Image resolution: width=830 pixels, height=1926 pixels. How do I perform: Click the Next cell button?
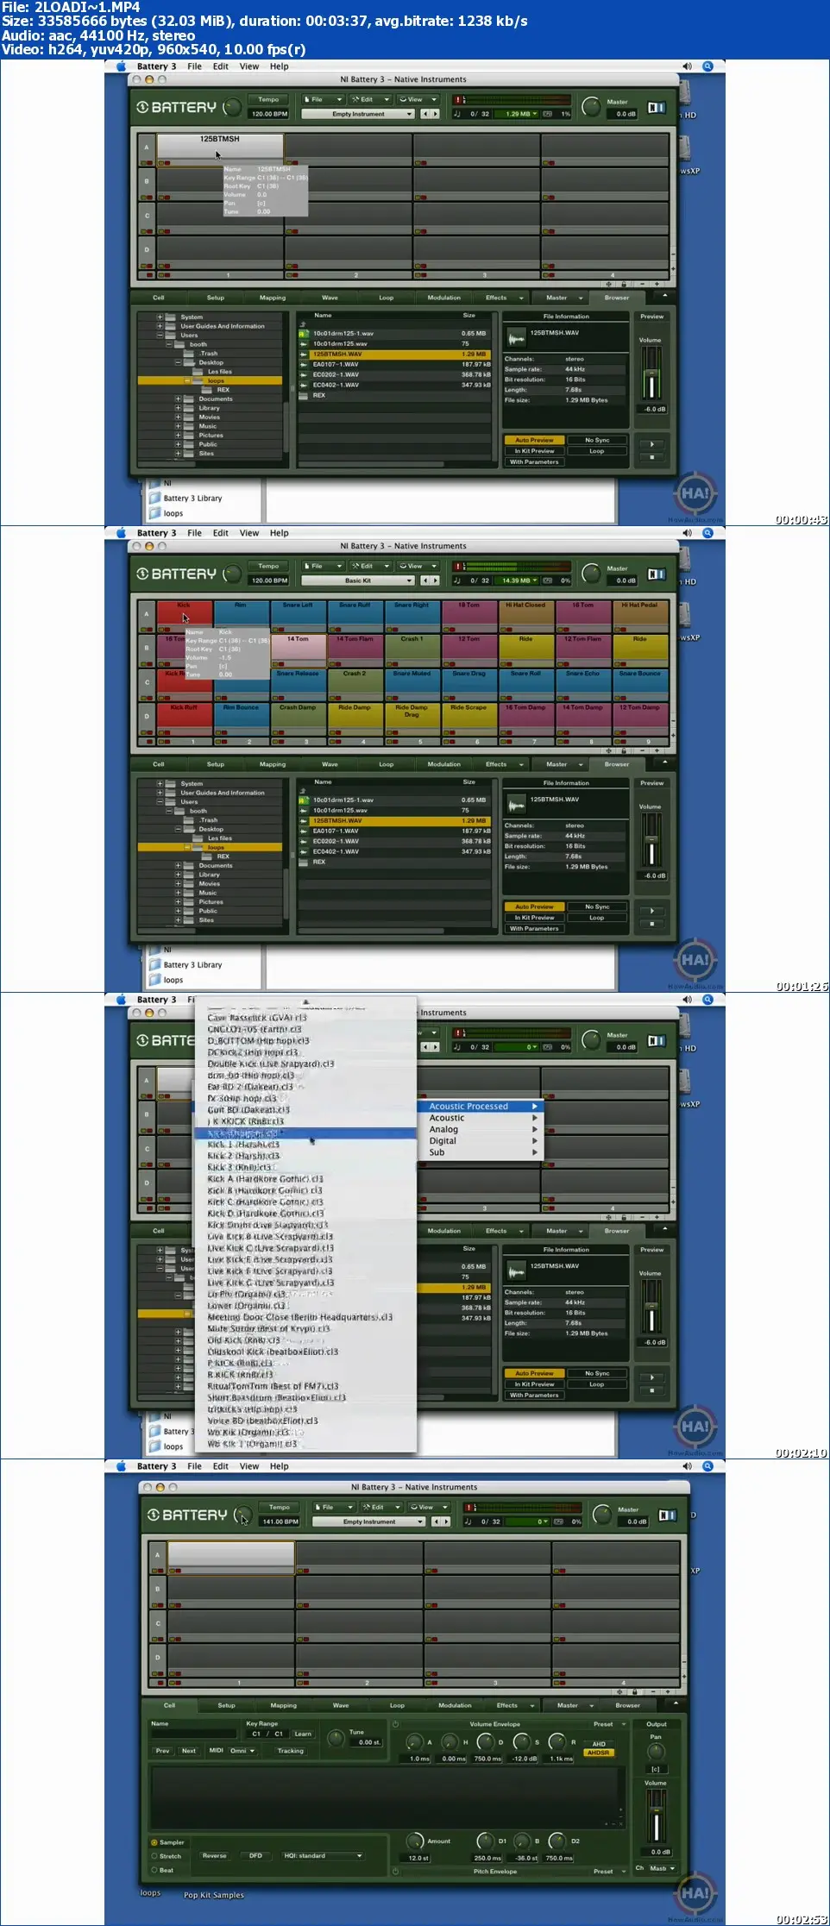click(189, 1751)
